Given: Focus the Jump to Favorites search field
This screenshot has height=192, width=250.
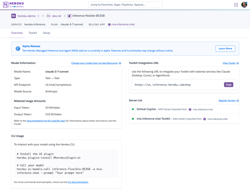Looking at the screenshot, I should tap(125, 5).
